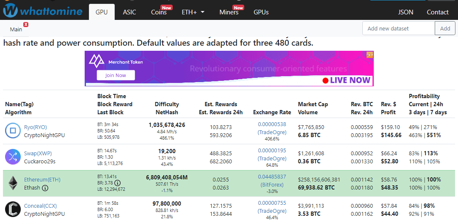Open the Conceal(CCX) coin link
Viewport: 458px width, 220px height.
click(40, 206)
